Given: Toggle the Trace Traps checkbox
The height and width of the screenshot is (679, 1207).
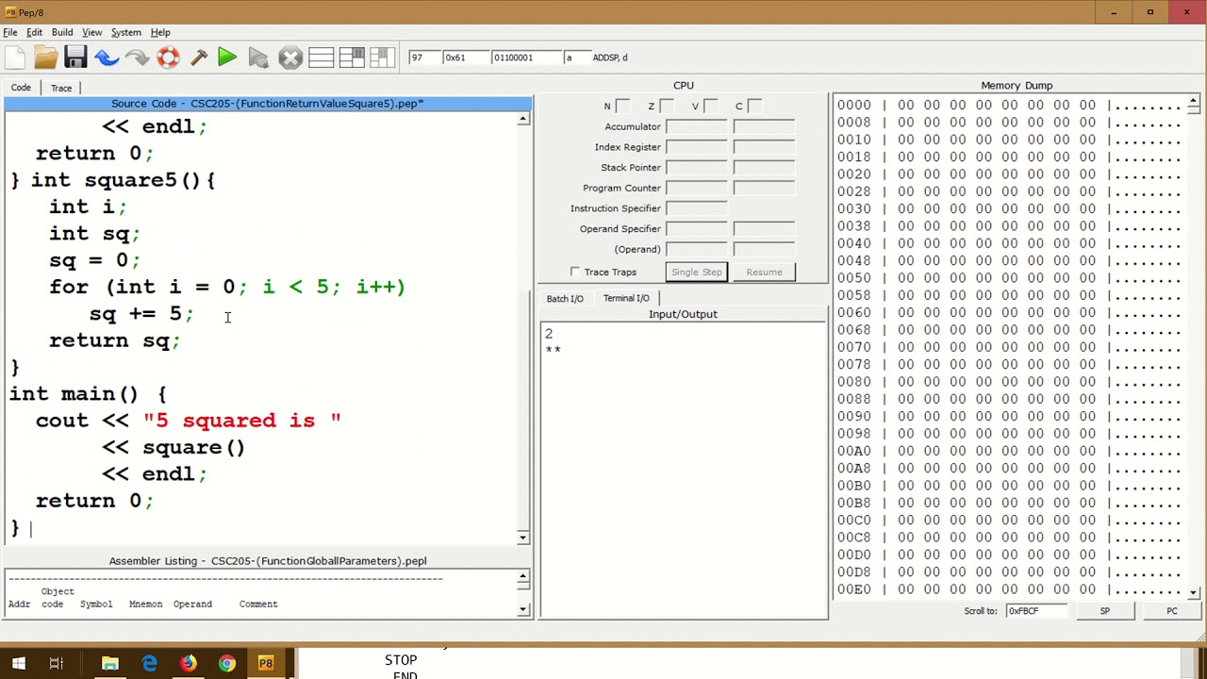Looking at the screenshot, I should pos(575,273).
